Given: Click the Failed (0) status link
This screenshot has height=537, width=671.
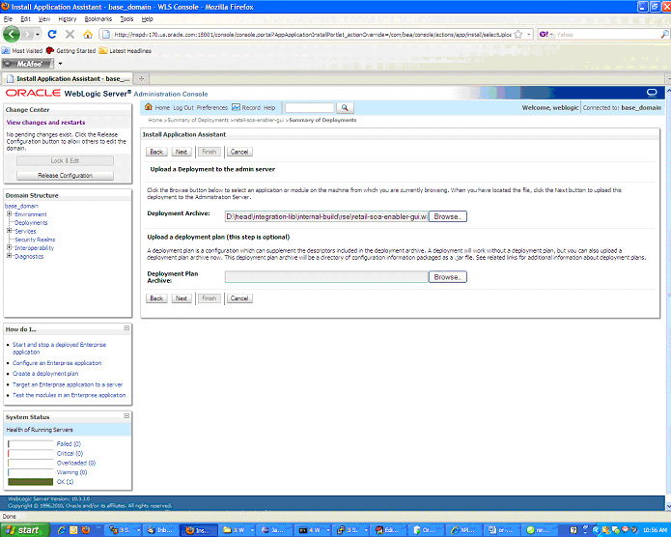Looking at the screenshot, I should 69,443.
